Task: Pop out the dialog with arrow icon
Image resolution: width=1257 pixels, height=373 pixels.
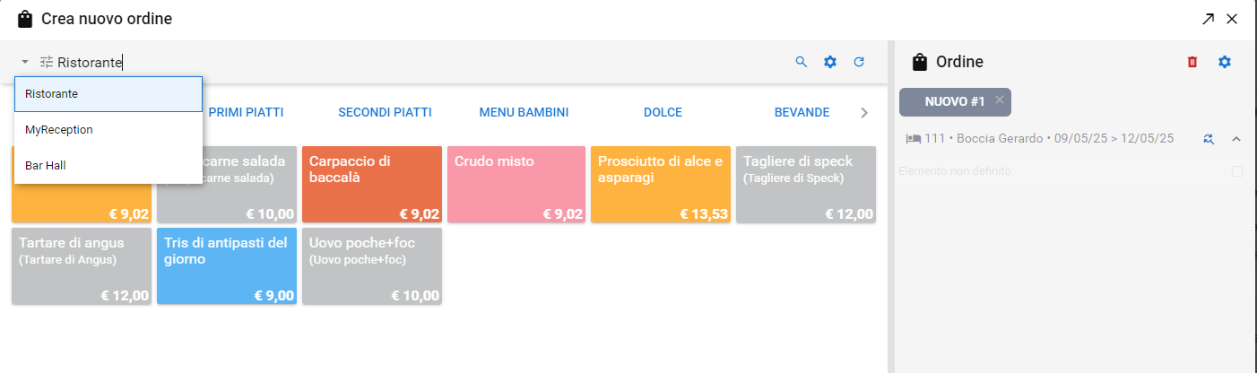Action: tap(1209, 19)
